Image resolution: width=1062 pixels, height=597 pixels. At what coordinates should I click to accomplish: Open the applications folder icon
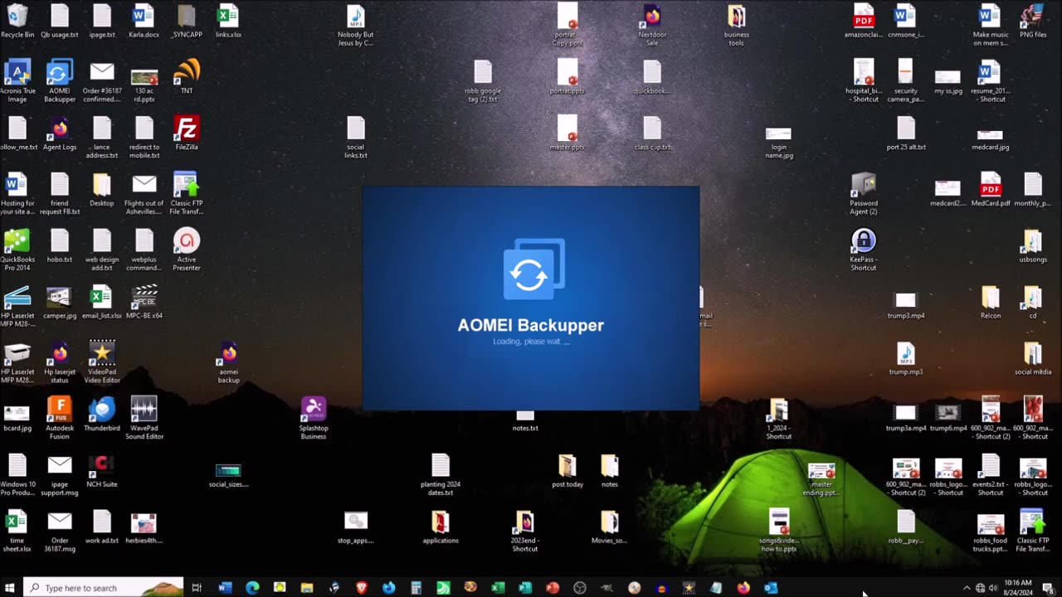coord(441,527)
